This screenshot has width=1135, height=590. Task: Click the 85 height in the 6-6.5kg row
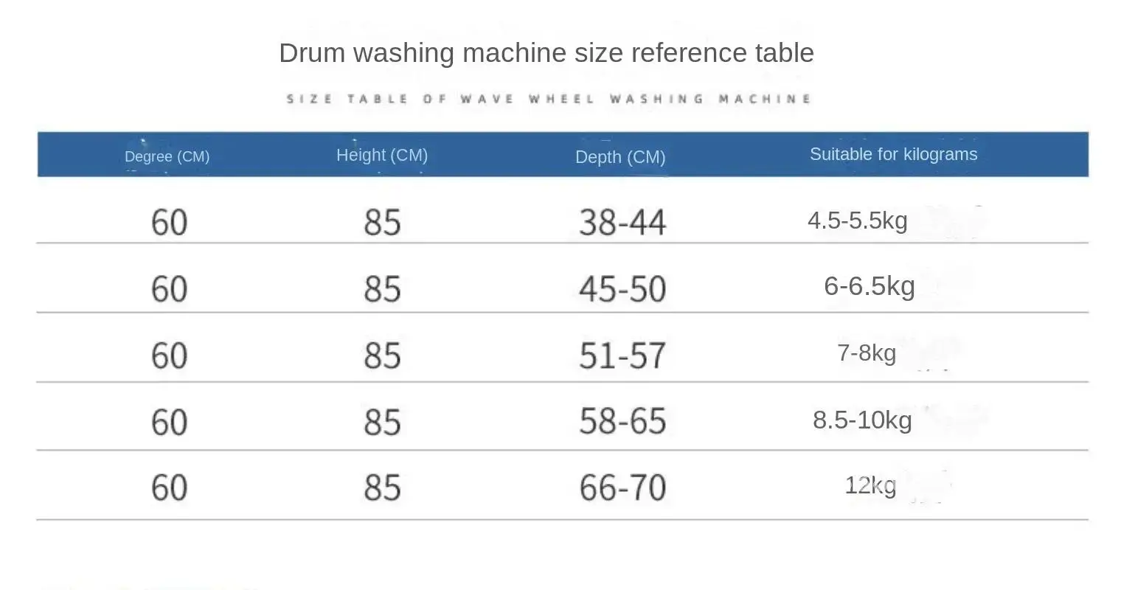[x=382, y=288]
